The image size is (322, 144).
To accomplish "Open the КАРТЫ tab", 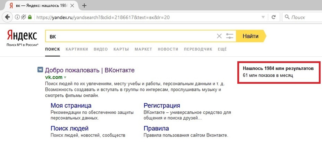I will (121, 49).
